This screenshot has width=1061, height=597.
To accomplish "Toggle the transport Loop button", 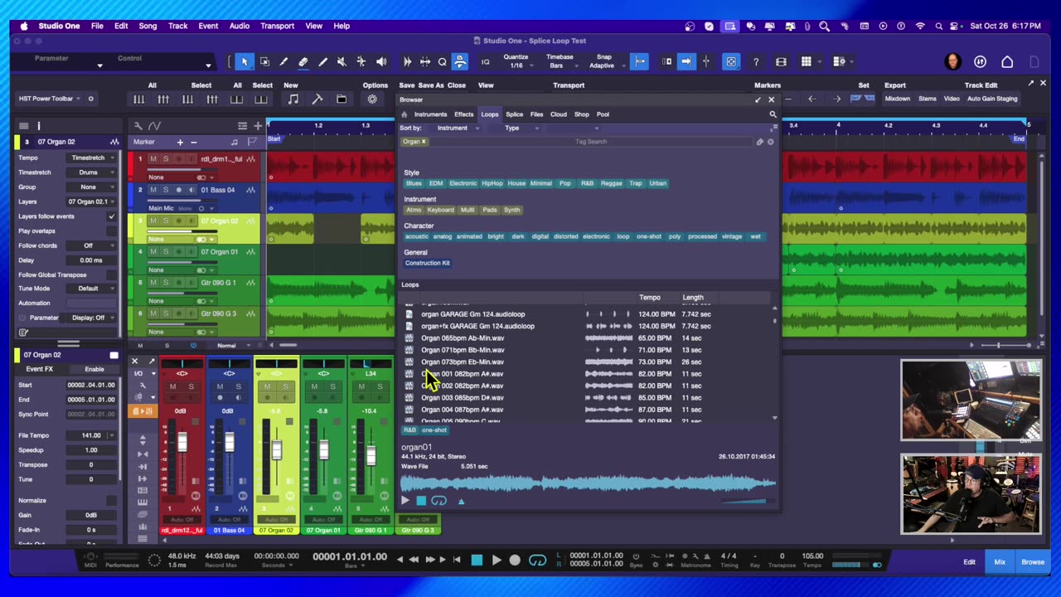I will pos(537,560).
